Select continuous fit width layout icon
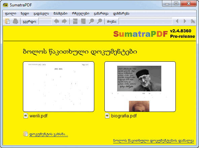This screenshot has width=199, height=148. tap(75, 21)
